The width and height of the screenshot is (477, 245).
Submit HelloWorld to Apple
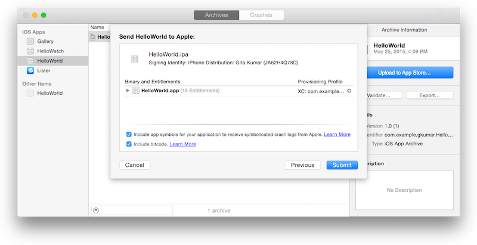coord(342,165)
